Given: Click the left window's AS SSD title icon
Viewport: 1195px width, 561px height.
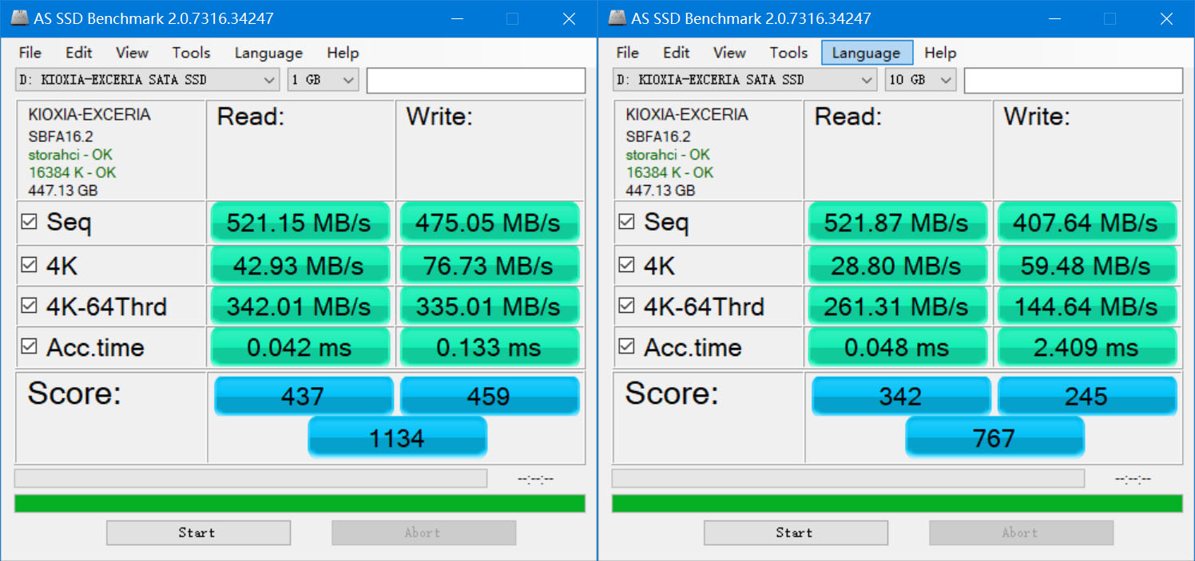Looking at the screenshot, I should click(19, 18).
